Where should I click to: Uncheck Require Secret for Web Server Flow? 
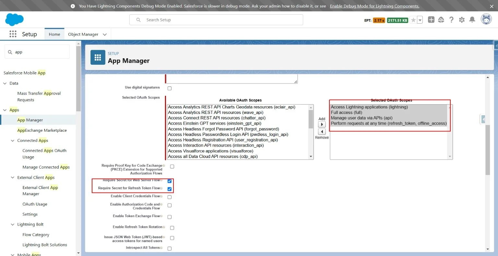170,181
